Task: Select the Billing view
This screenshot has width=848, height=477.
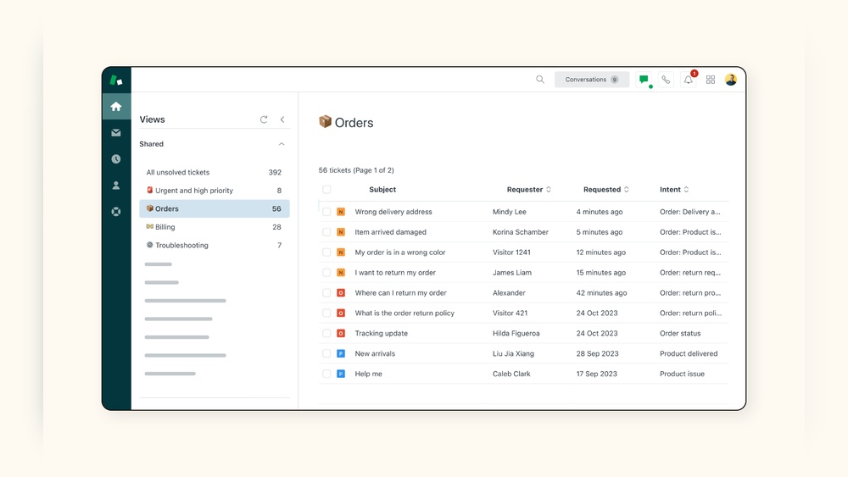Action: [215, 227]
